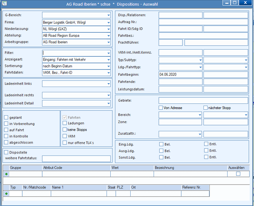The height and width of the screenshot is (206, 254).
Task: Expand the Ladeeinheit links dropdown
Action: coord(109,84)
